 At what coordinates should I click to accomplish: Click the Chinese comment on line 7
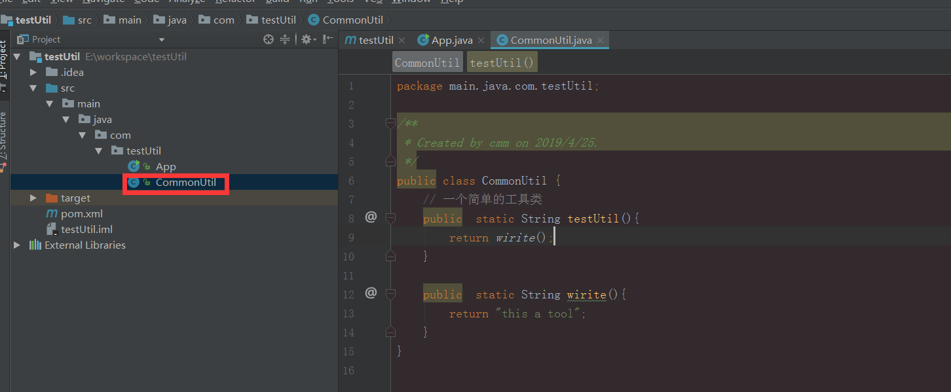pos(483,199)
